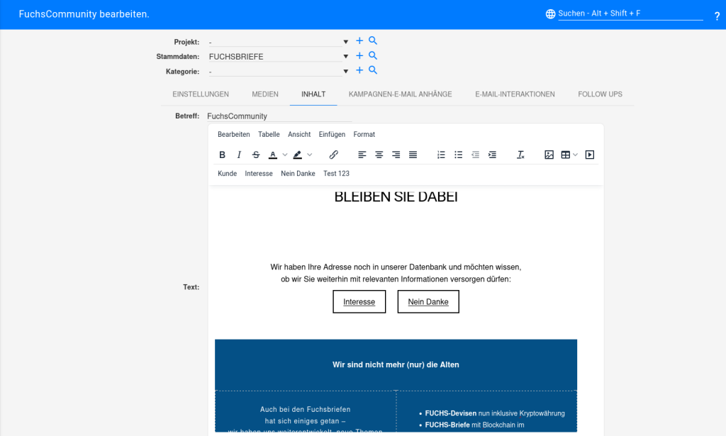Image resolution: width=726 pixels, height=436 pixels.
Task: Expand the Stammdaten dropdown
Action: (345, 57)
